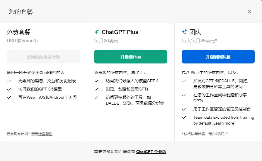Click checkmark beside Team data excluded from training
Viewport: 262px width, 161px height.
(x=184, y=118)
